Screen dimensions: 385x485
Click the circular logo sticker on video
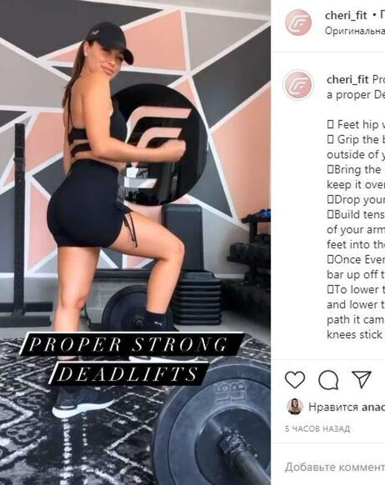pos(160,145)
